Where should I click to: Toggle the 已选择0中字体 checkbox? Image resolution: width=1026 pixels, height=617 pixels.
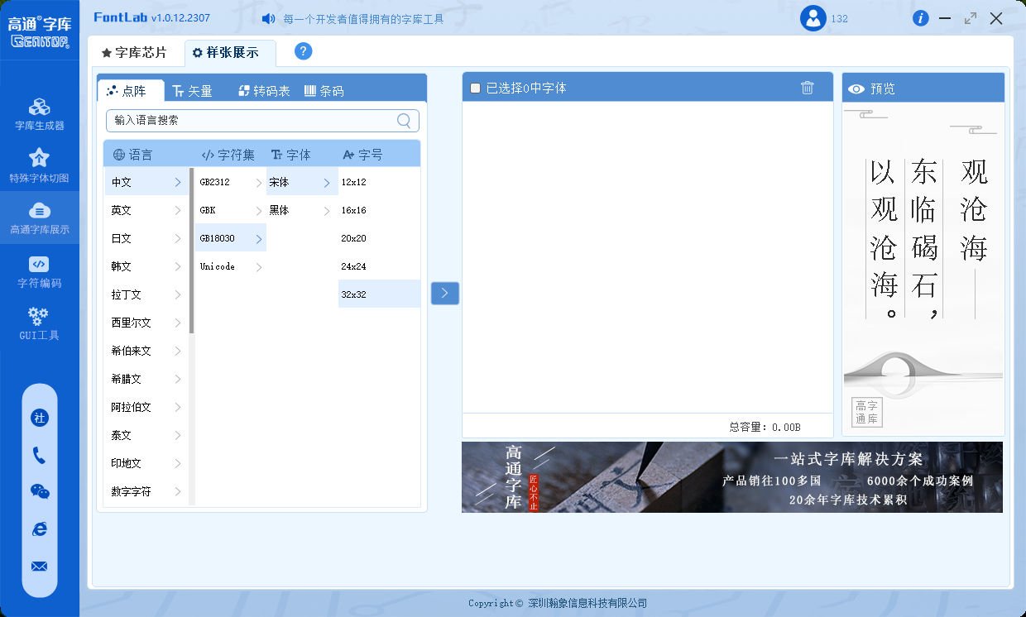point(475,88)
